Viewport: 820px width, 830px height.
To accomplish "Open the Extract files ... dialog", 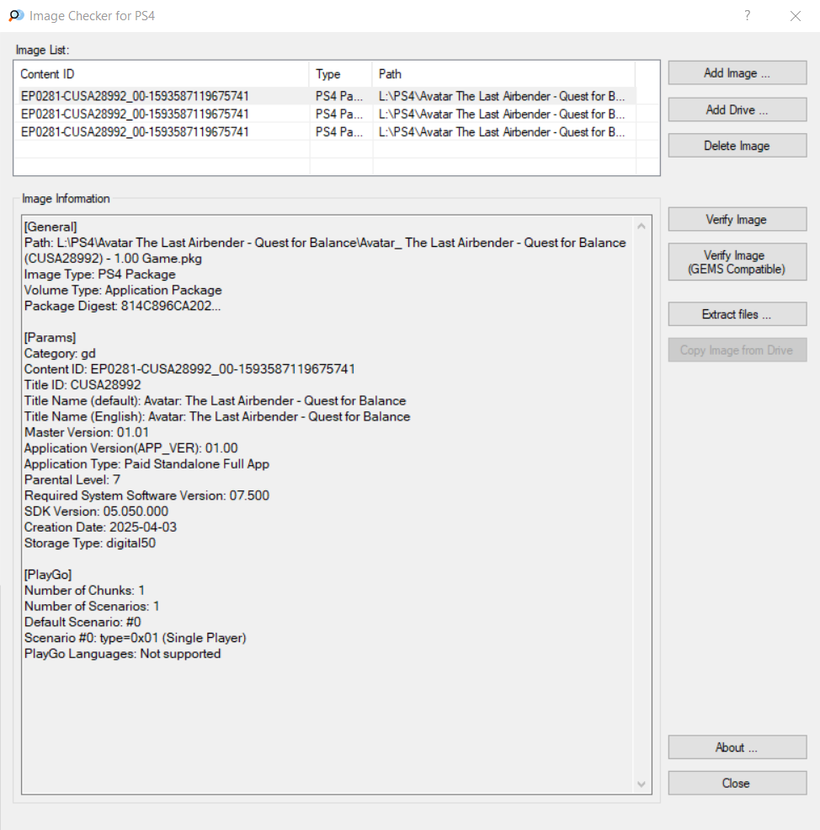I will [x=737, y=314].
